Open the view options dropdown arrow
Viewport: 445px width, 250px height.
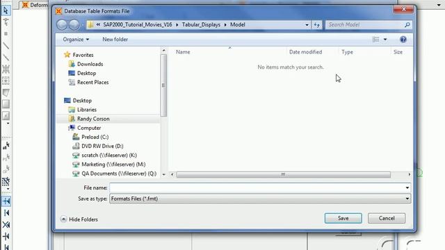tap(385, 40)
